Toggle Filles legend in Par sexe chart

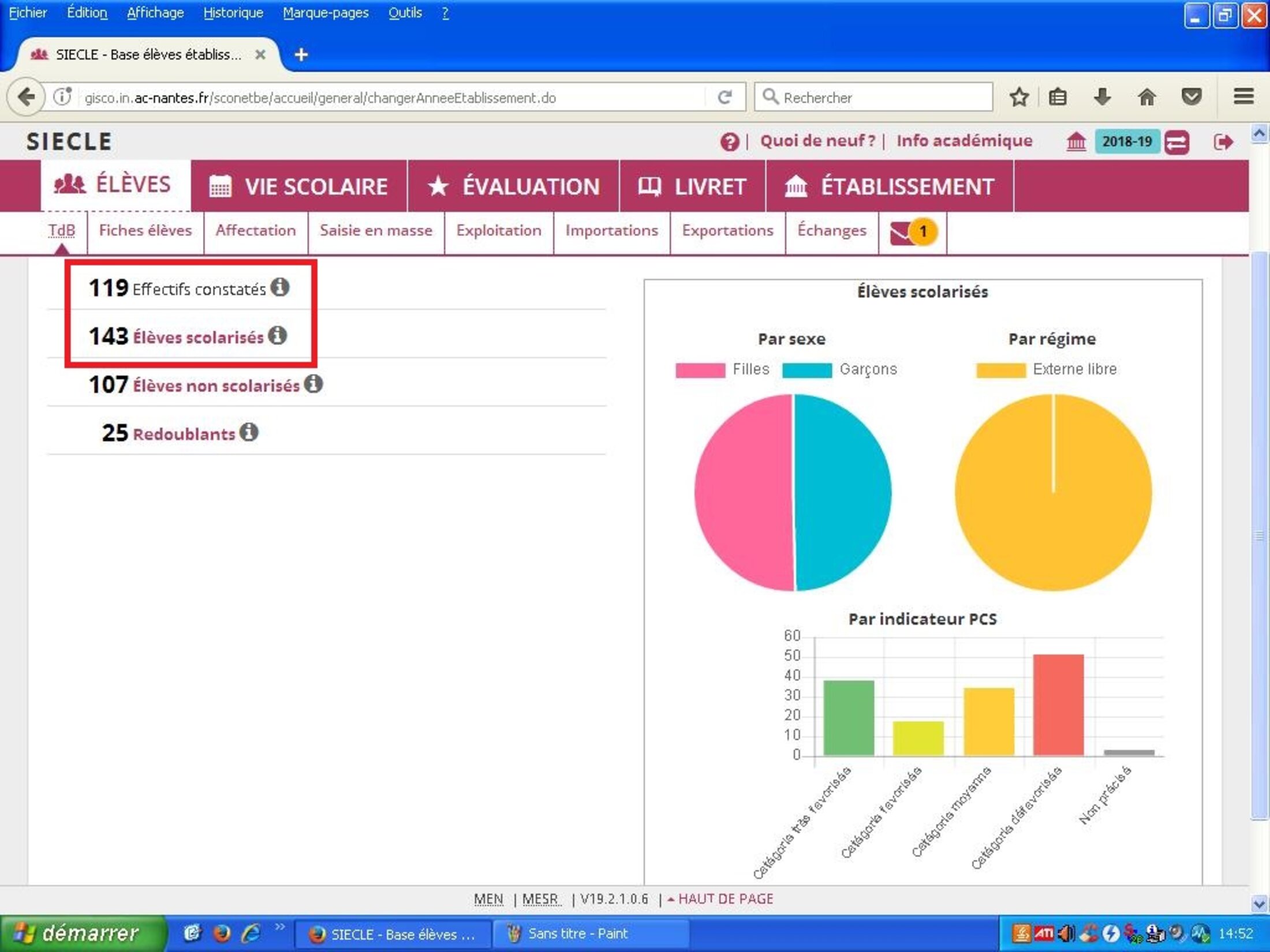[722, 369]
